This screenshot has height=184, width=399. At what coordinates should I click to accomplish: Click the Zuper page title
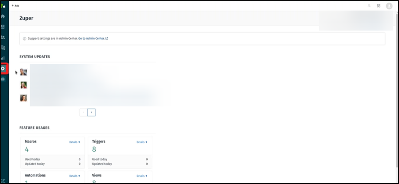point(26,18)
